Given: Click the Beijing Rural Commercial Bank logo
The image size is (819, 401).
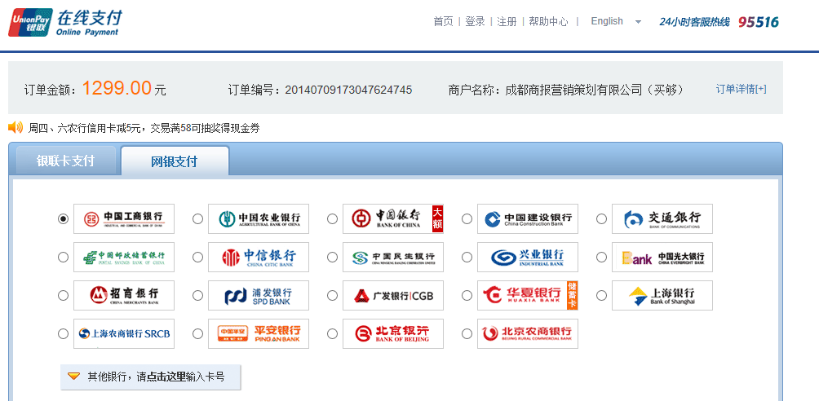Looking at the screenshot, I should point(528,333).
